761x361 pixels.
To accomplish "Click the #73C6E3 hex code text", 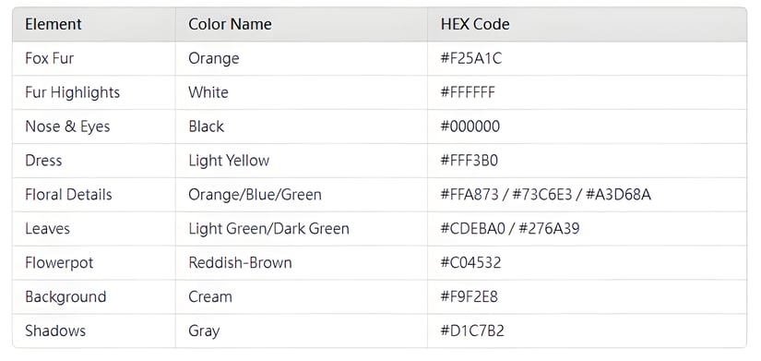I will click(541, 194).
